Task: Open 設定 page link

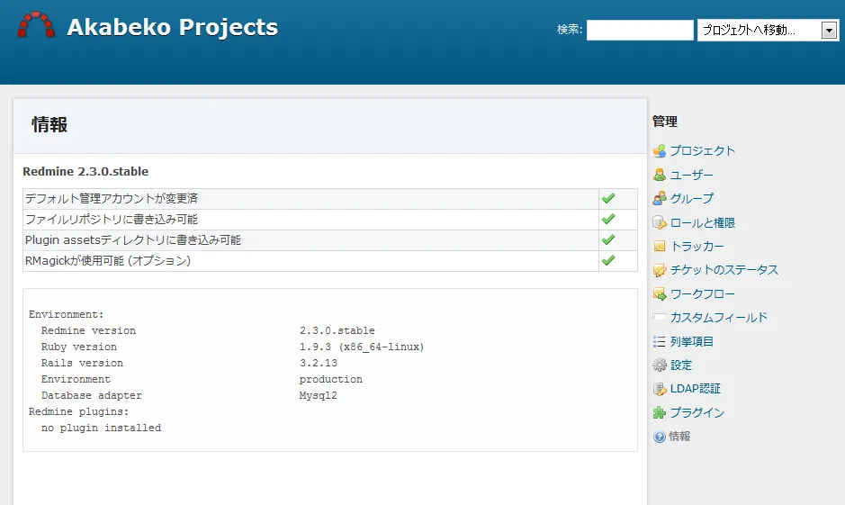Action: tap(680, 365)
